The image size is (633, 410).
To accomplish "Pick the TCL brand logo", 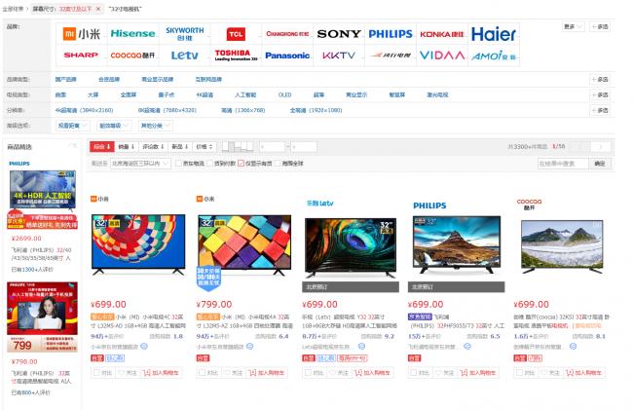I will click(x=236, y=34).
